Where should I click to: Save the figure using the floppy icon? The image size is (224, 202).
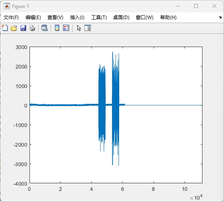coord(23,28)
